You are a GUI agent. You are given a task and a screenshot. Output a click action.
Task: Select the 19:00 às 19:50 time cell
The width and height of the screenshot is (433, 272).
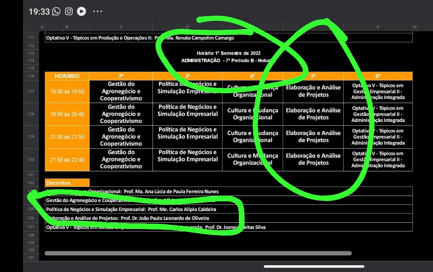tap(67, 92)
